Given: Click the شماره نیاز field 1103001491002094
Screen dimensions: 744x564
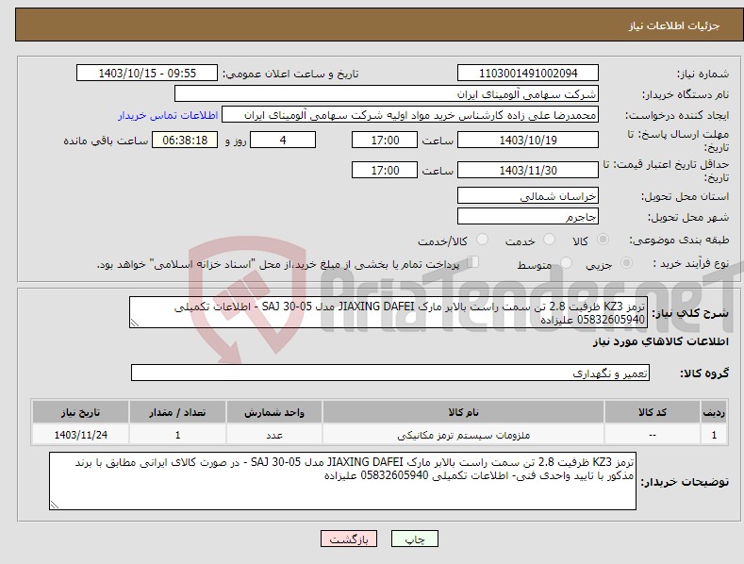Looking at the screenshot, I should [528, 74].
